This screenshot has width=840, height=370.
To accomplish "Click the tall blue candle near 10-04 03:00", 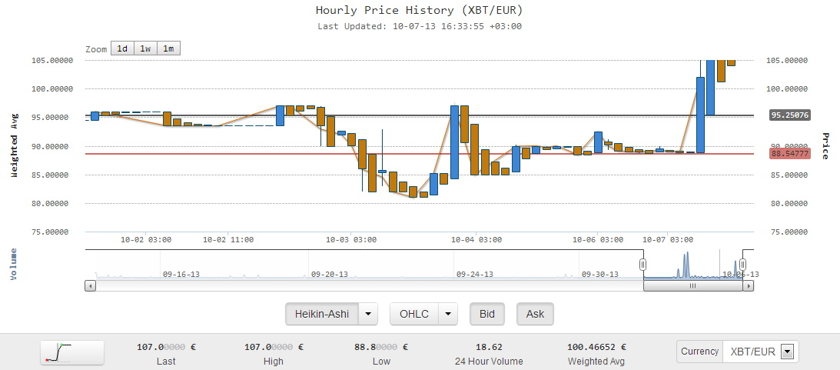I will click(455, 142).
